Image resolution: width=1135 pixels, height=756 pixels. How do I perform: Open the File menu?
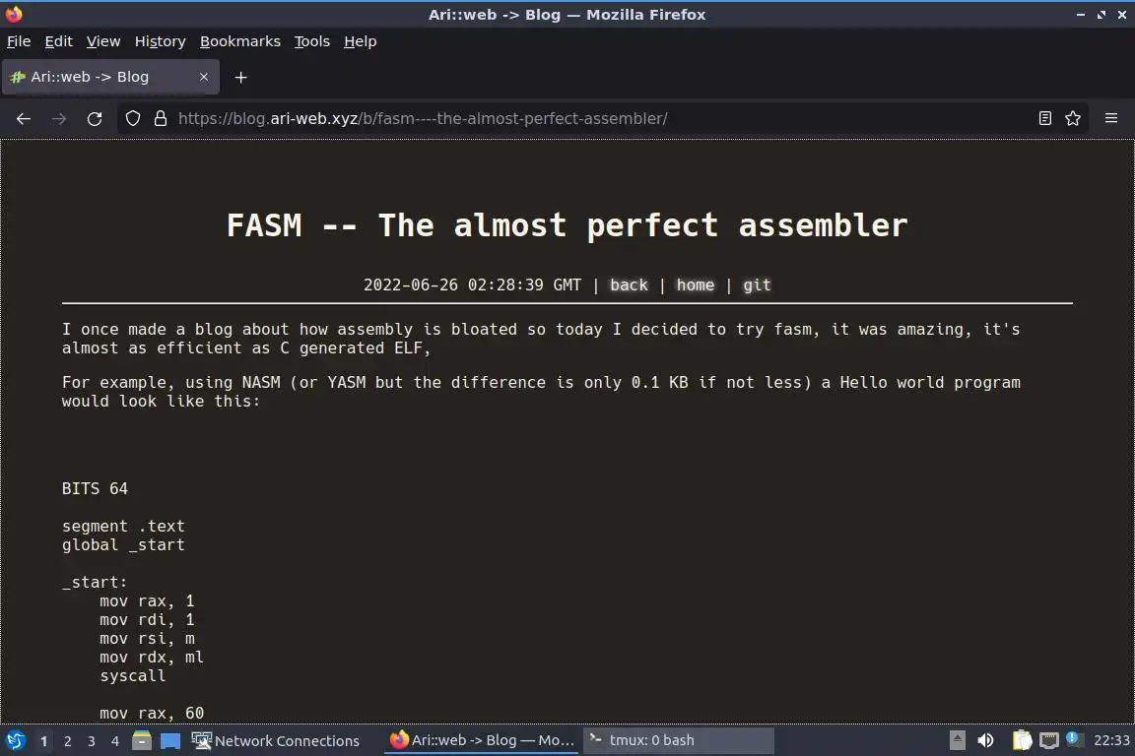(x=19, y=41)
